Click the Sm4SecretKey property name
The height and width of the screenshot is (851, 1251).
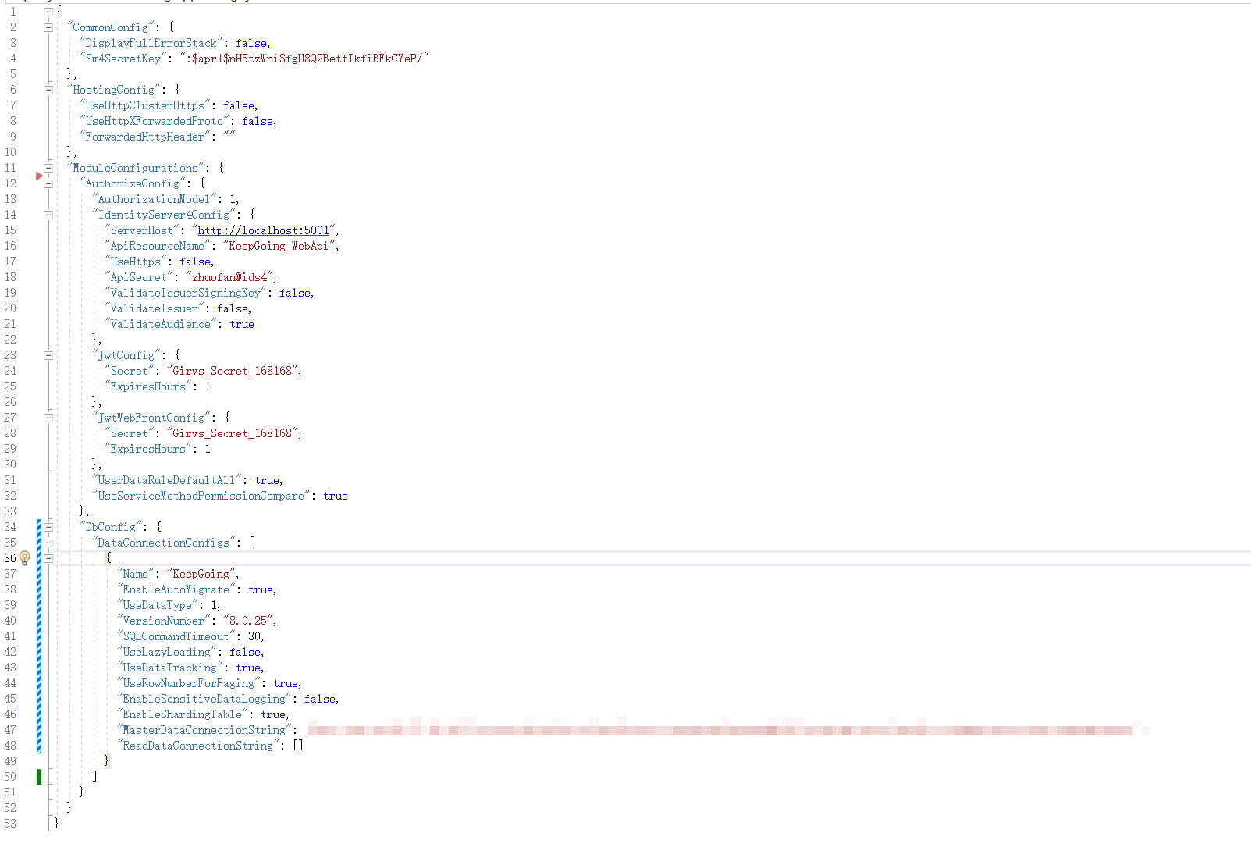click(123, 59)
